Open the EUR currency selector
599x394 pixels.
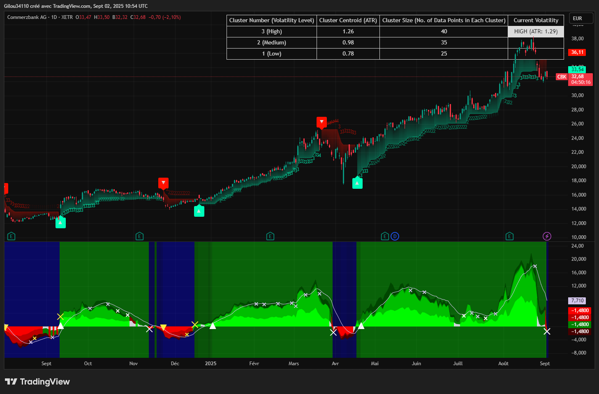click(x=581, y=19)
